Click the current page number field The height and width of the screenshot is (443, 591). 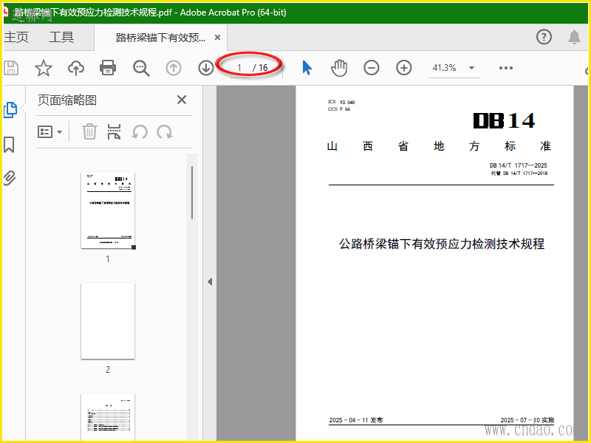239,68
